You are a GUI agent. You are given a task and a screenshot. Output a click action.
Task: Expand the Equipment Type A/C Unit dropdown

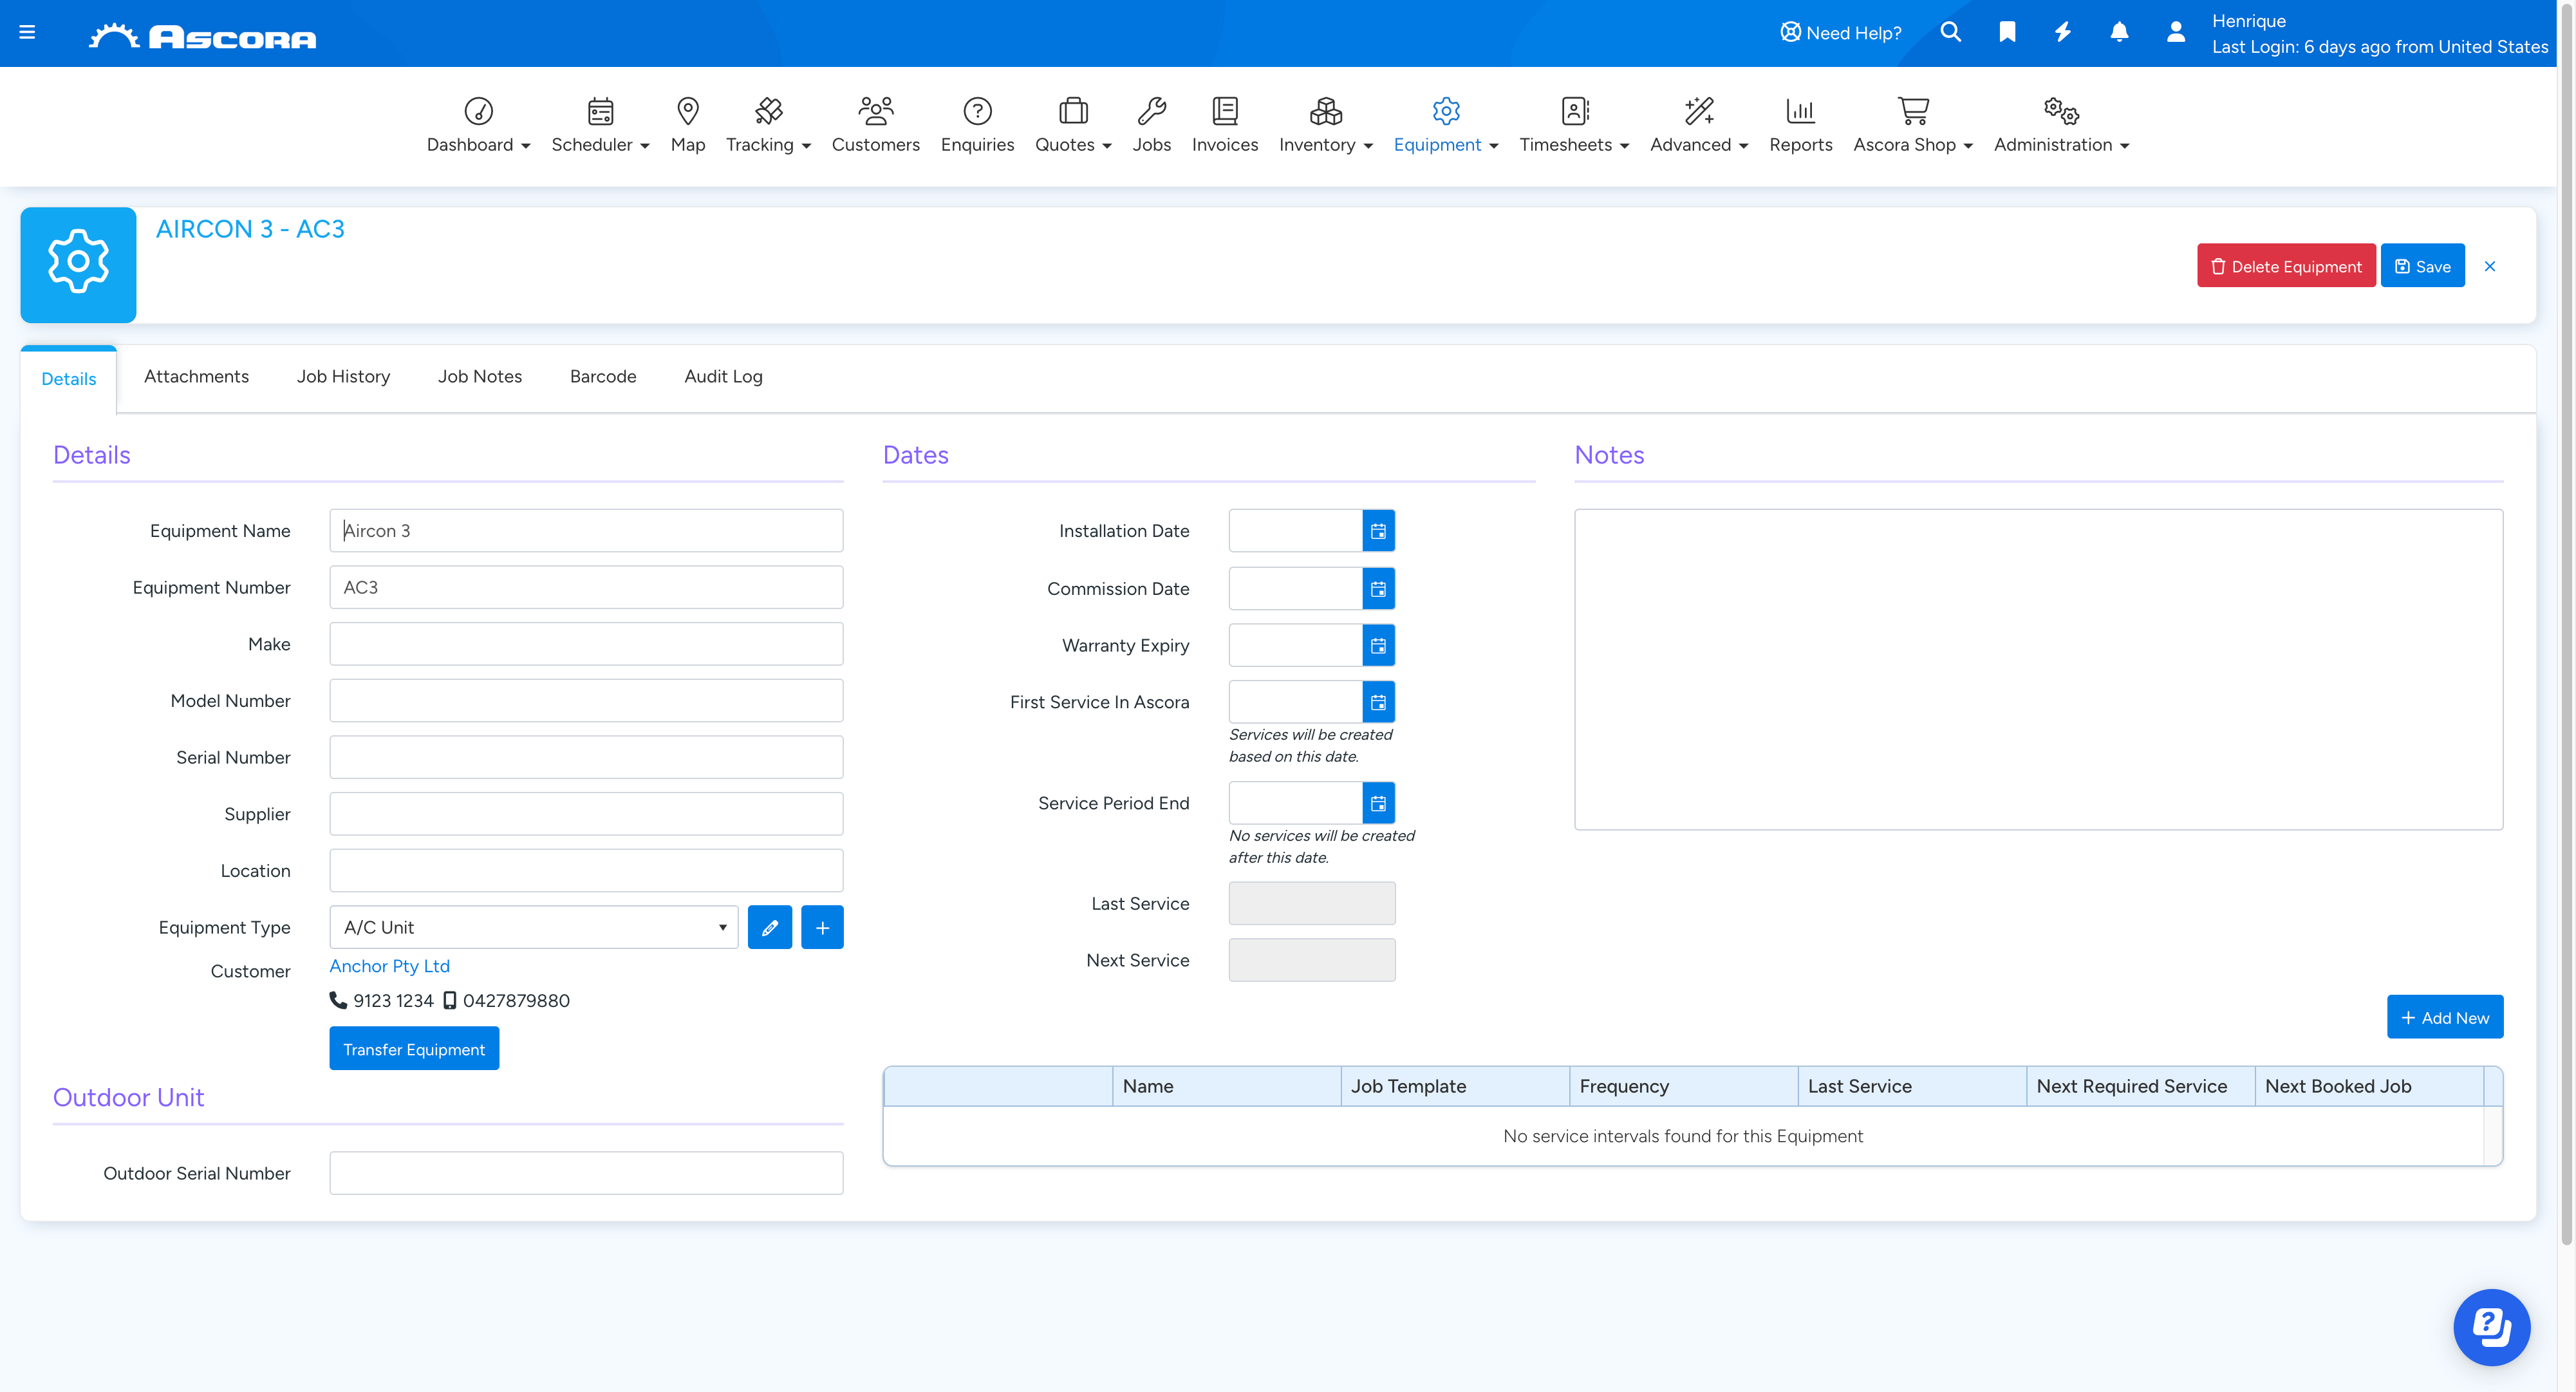click(x=533, y=928)
